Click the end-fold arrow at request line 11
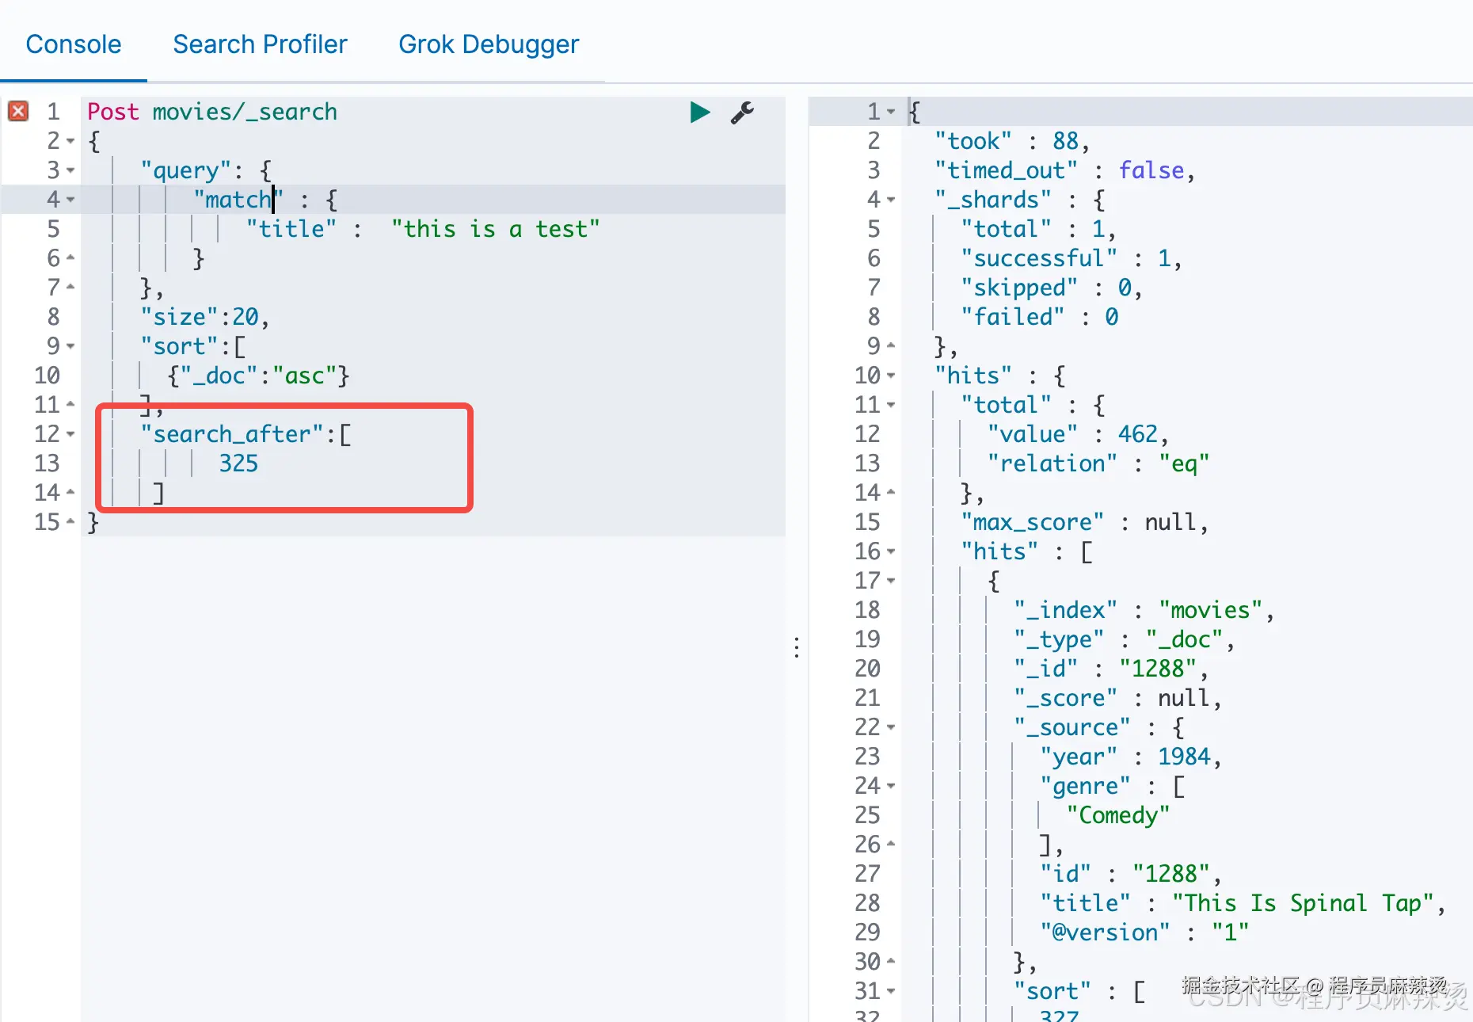This screenshot has height=1022, width=1473. pyautogui.click(x=70, y=405)
